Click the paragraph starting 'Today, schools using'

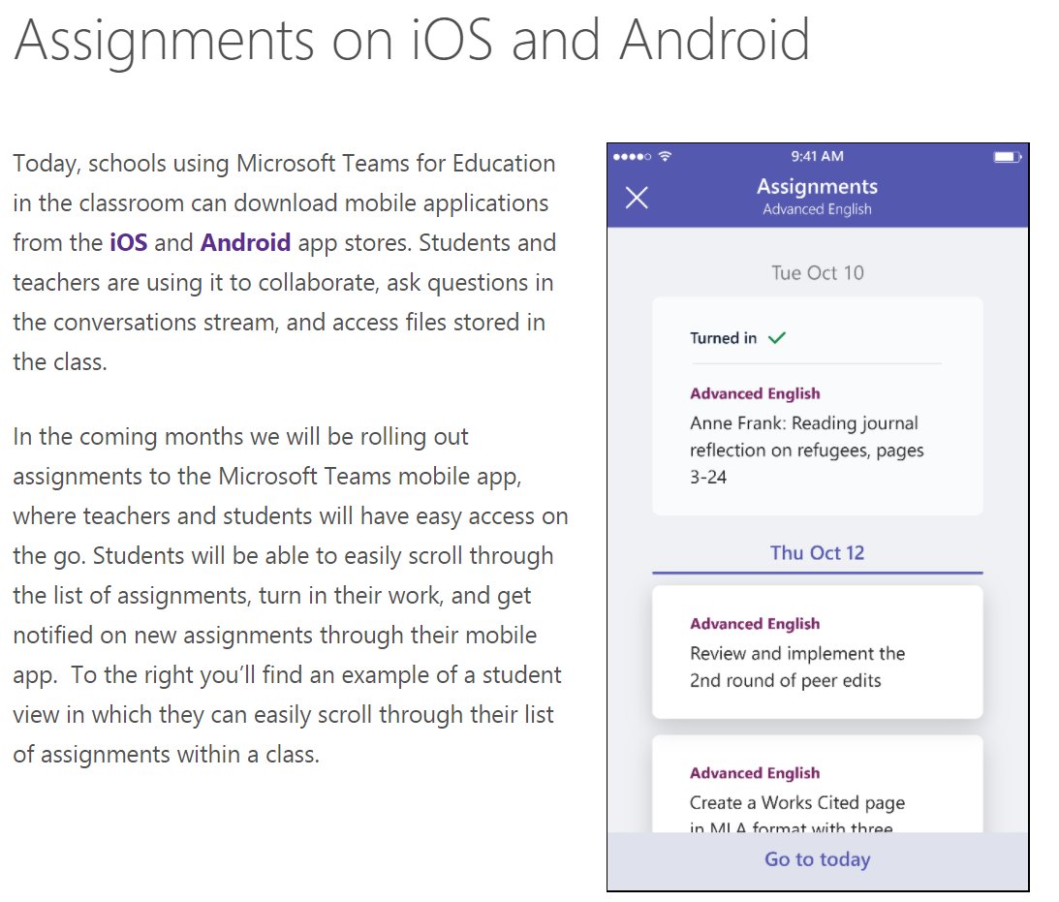tap(284, 263)
